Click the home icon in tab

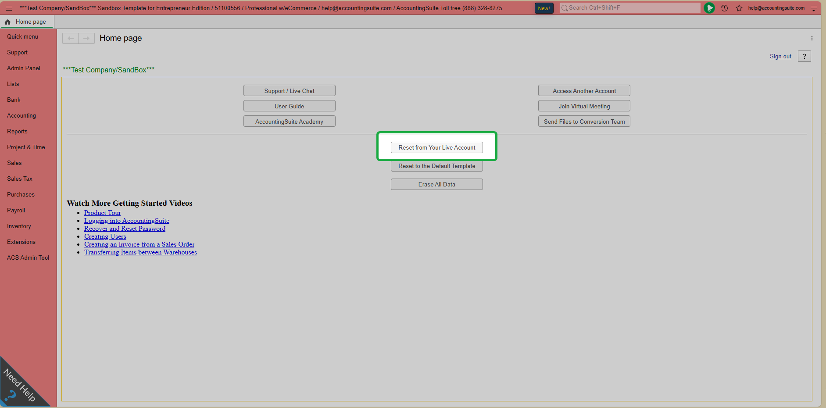click(7, 21)
